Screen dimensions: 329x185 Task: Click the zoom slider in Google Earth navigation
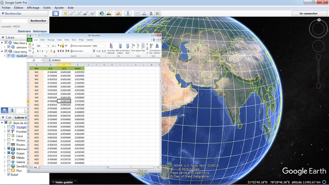pos(318,71)
